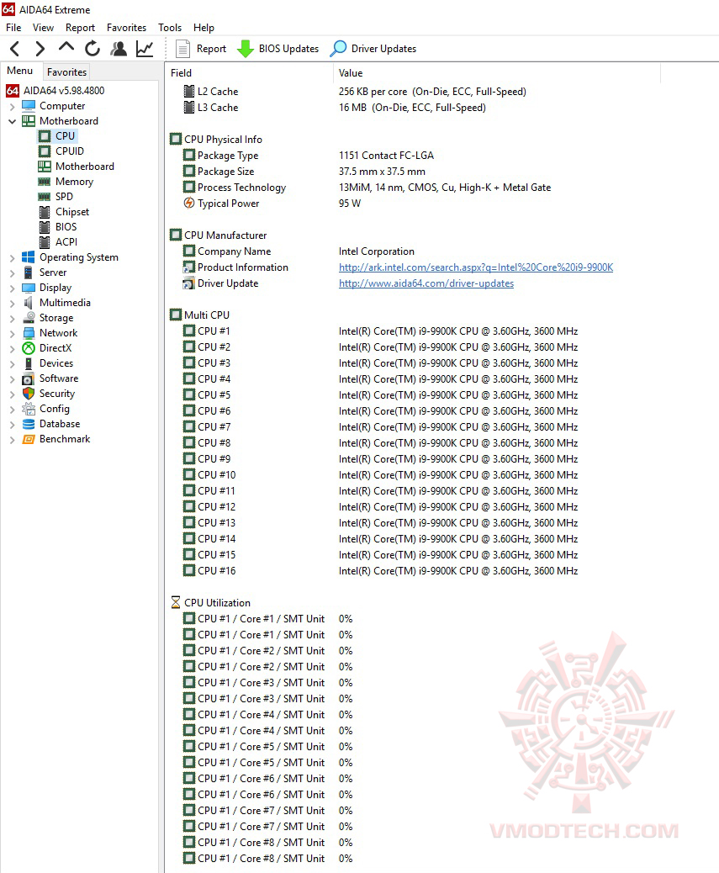Select the AIDA64 v5.98.4800 root node

[56, 91]
